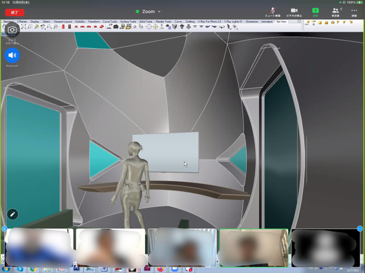
Task: Open the Solid Tools toolbar tab
Action: tap(146, 21)
